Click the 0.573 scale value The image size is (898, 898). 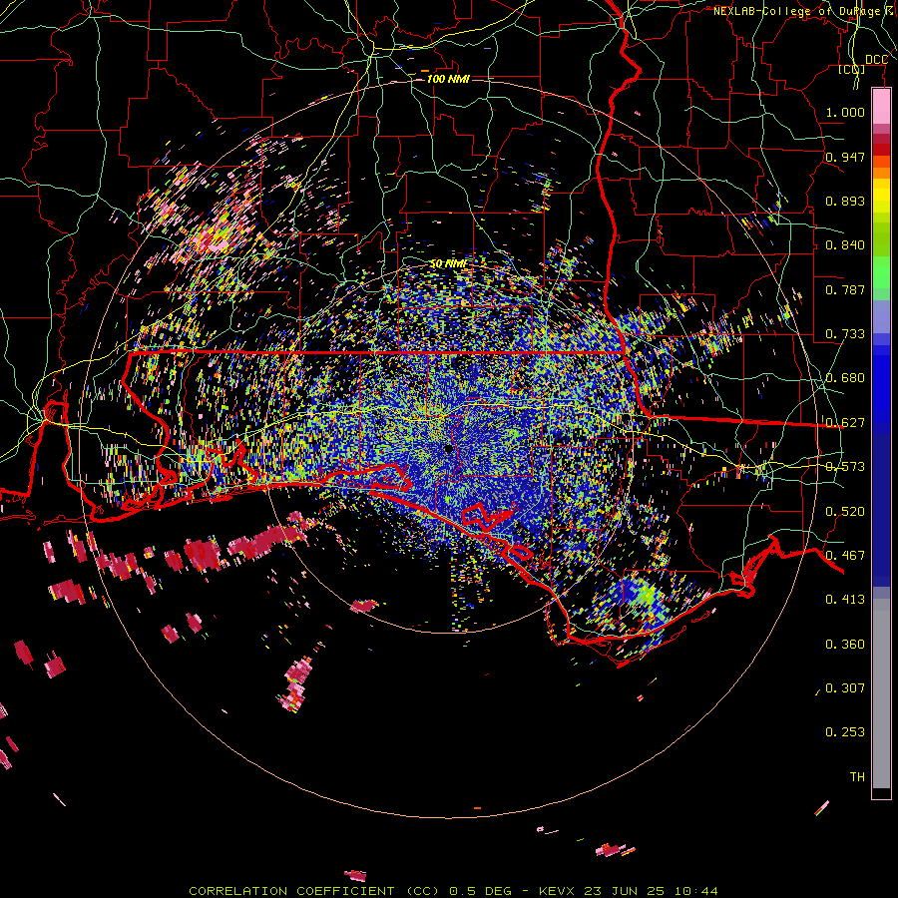[x=845, y=467]
